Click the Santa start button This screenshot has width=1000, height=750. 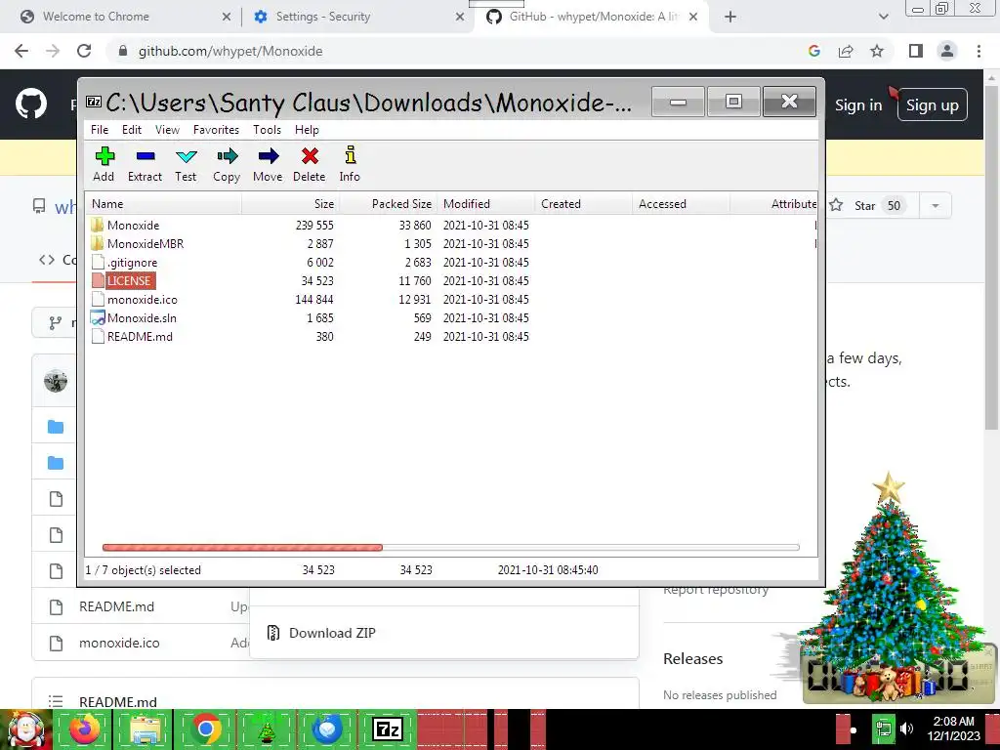click(25, 729)
